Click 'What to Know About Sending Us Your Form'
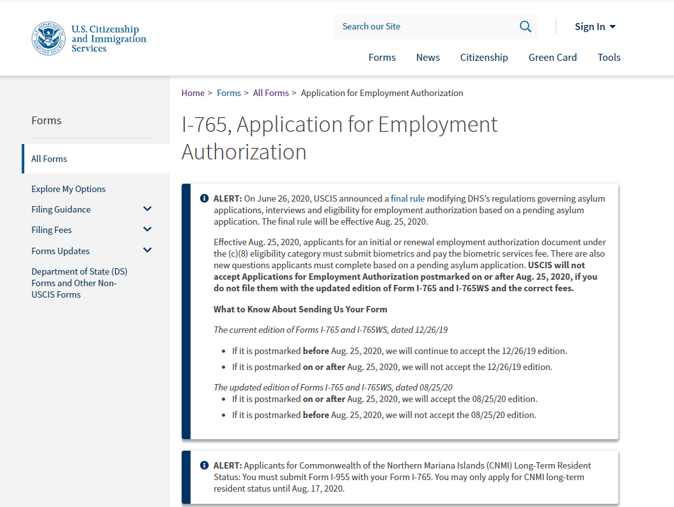The image size is (674, 507). pyautogui.click(x=301, y=309)
